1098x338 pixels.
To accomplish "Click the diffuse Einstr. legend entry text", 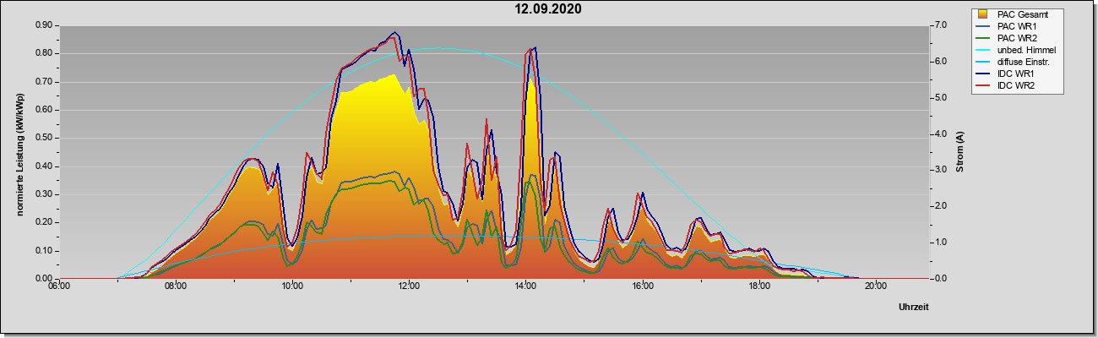I will pos(1023,62).
